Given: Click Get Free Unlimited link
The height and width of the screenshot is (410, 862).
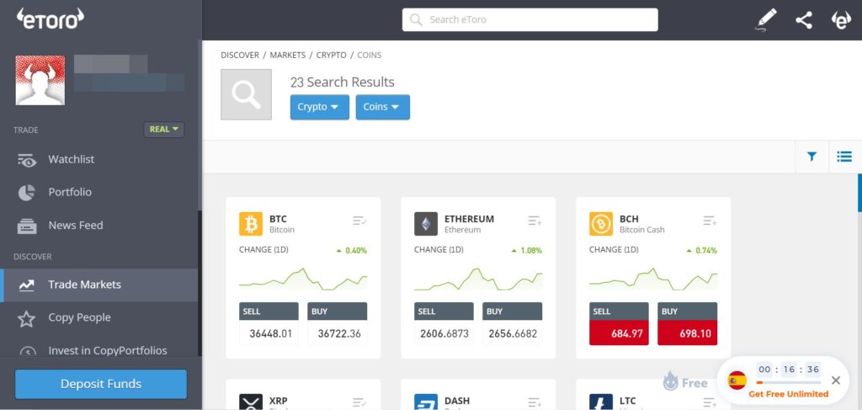Looking at the screenshot, I should [788, 394].
